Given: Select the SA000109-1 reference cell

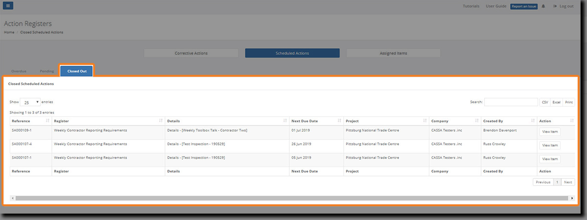Looking at the screenshot, I should pos(30,132).
